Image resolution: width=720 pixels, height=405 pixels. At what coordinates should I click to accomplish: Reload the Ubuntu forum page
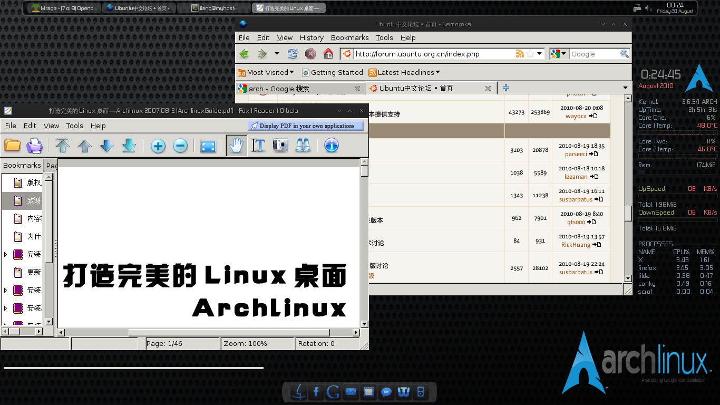[x=293, y=54]
